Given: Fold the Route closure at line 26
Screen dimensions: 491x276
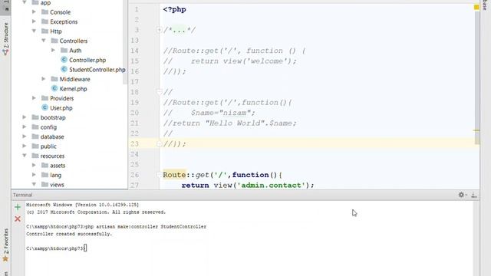Looking at the screenshot, I should point(159,175).
